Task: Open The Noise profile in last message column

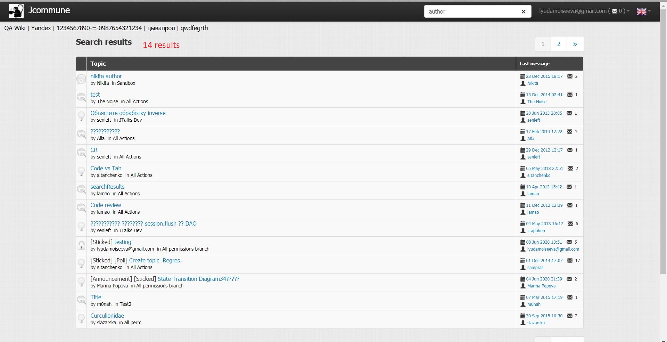Action: [537, 102]
